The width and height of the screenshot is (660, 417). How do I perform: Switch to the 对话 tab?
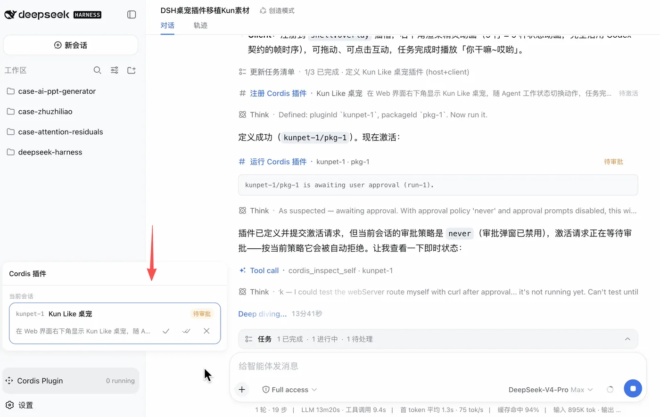[x=167, y=25]
